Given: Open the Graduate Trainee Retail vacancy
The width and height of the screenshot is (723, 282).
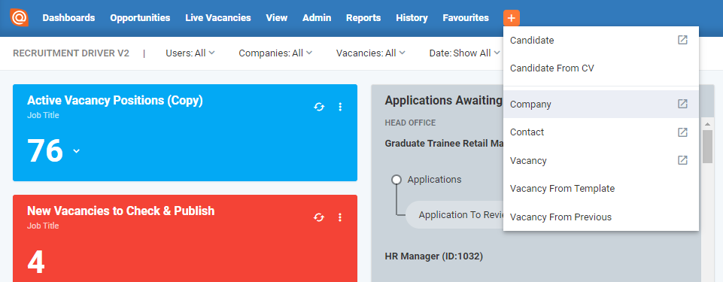Looking at the screenshot, I should tap(444, 144).
